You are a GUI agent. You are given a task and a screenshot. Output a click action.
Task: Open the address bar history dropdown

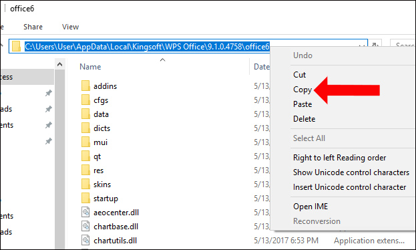click(x=361, y=46)
